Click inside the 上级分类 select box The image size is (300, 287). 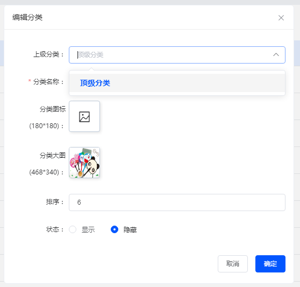click(177, 55)
